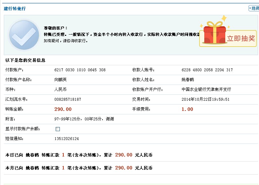Click the payee name 姚春鹤 in 收款人姓名 row

188,80
